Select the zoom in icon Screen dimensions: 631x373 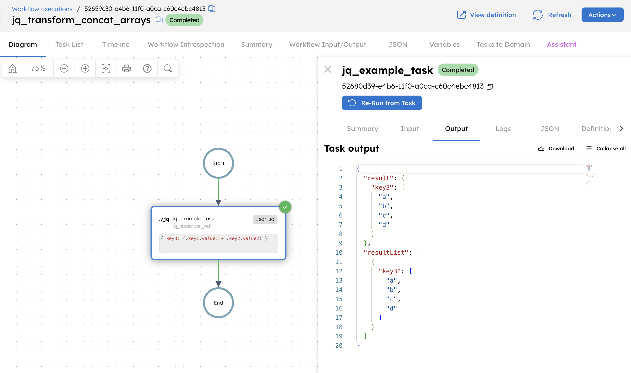[x=85, y=68]
